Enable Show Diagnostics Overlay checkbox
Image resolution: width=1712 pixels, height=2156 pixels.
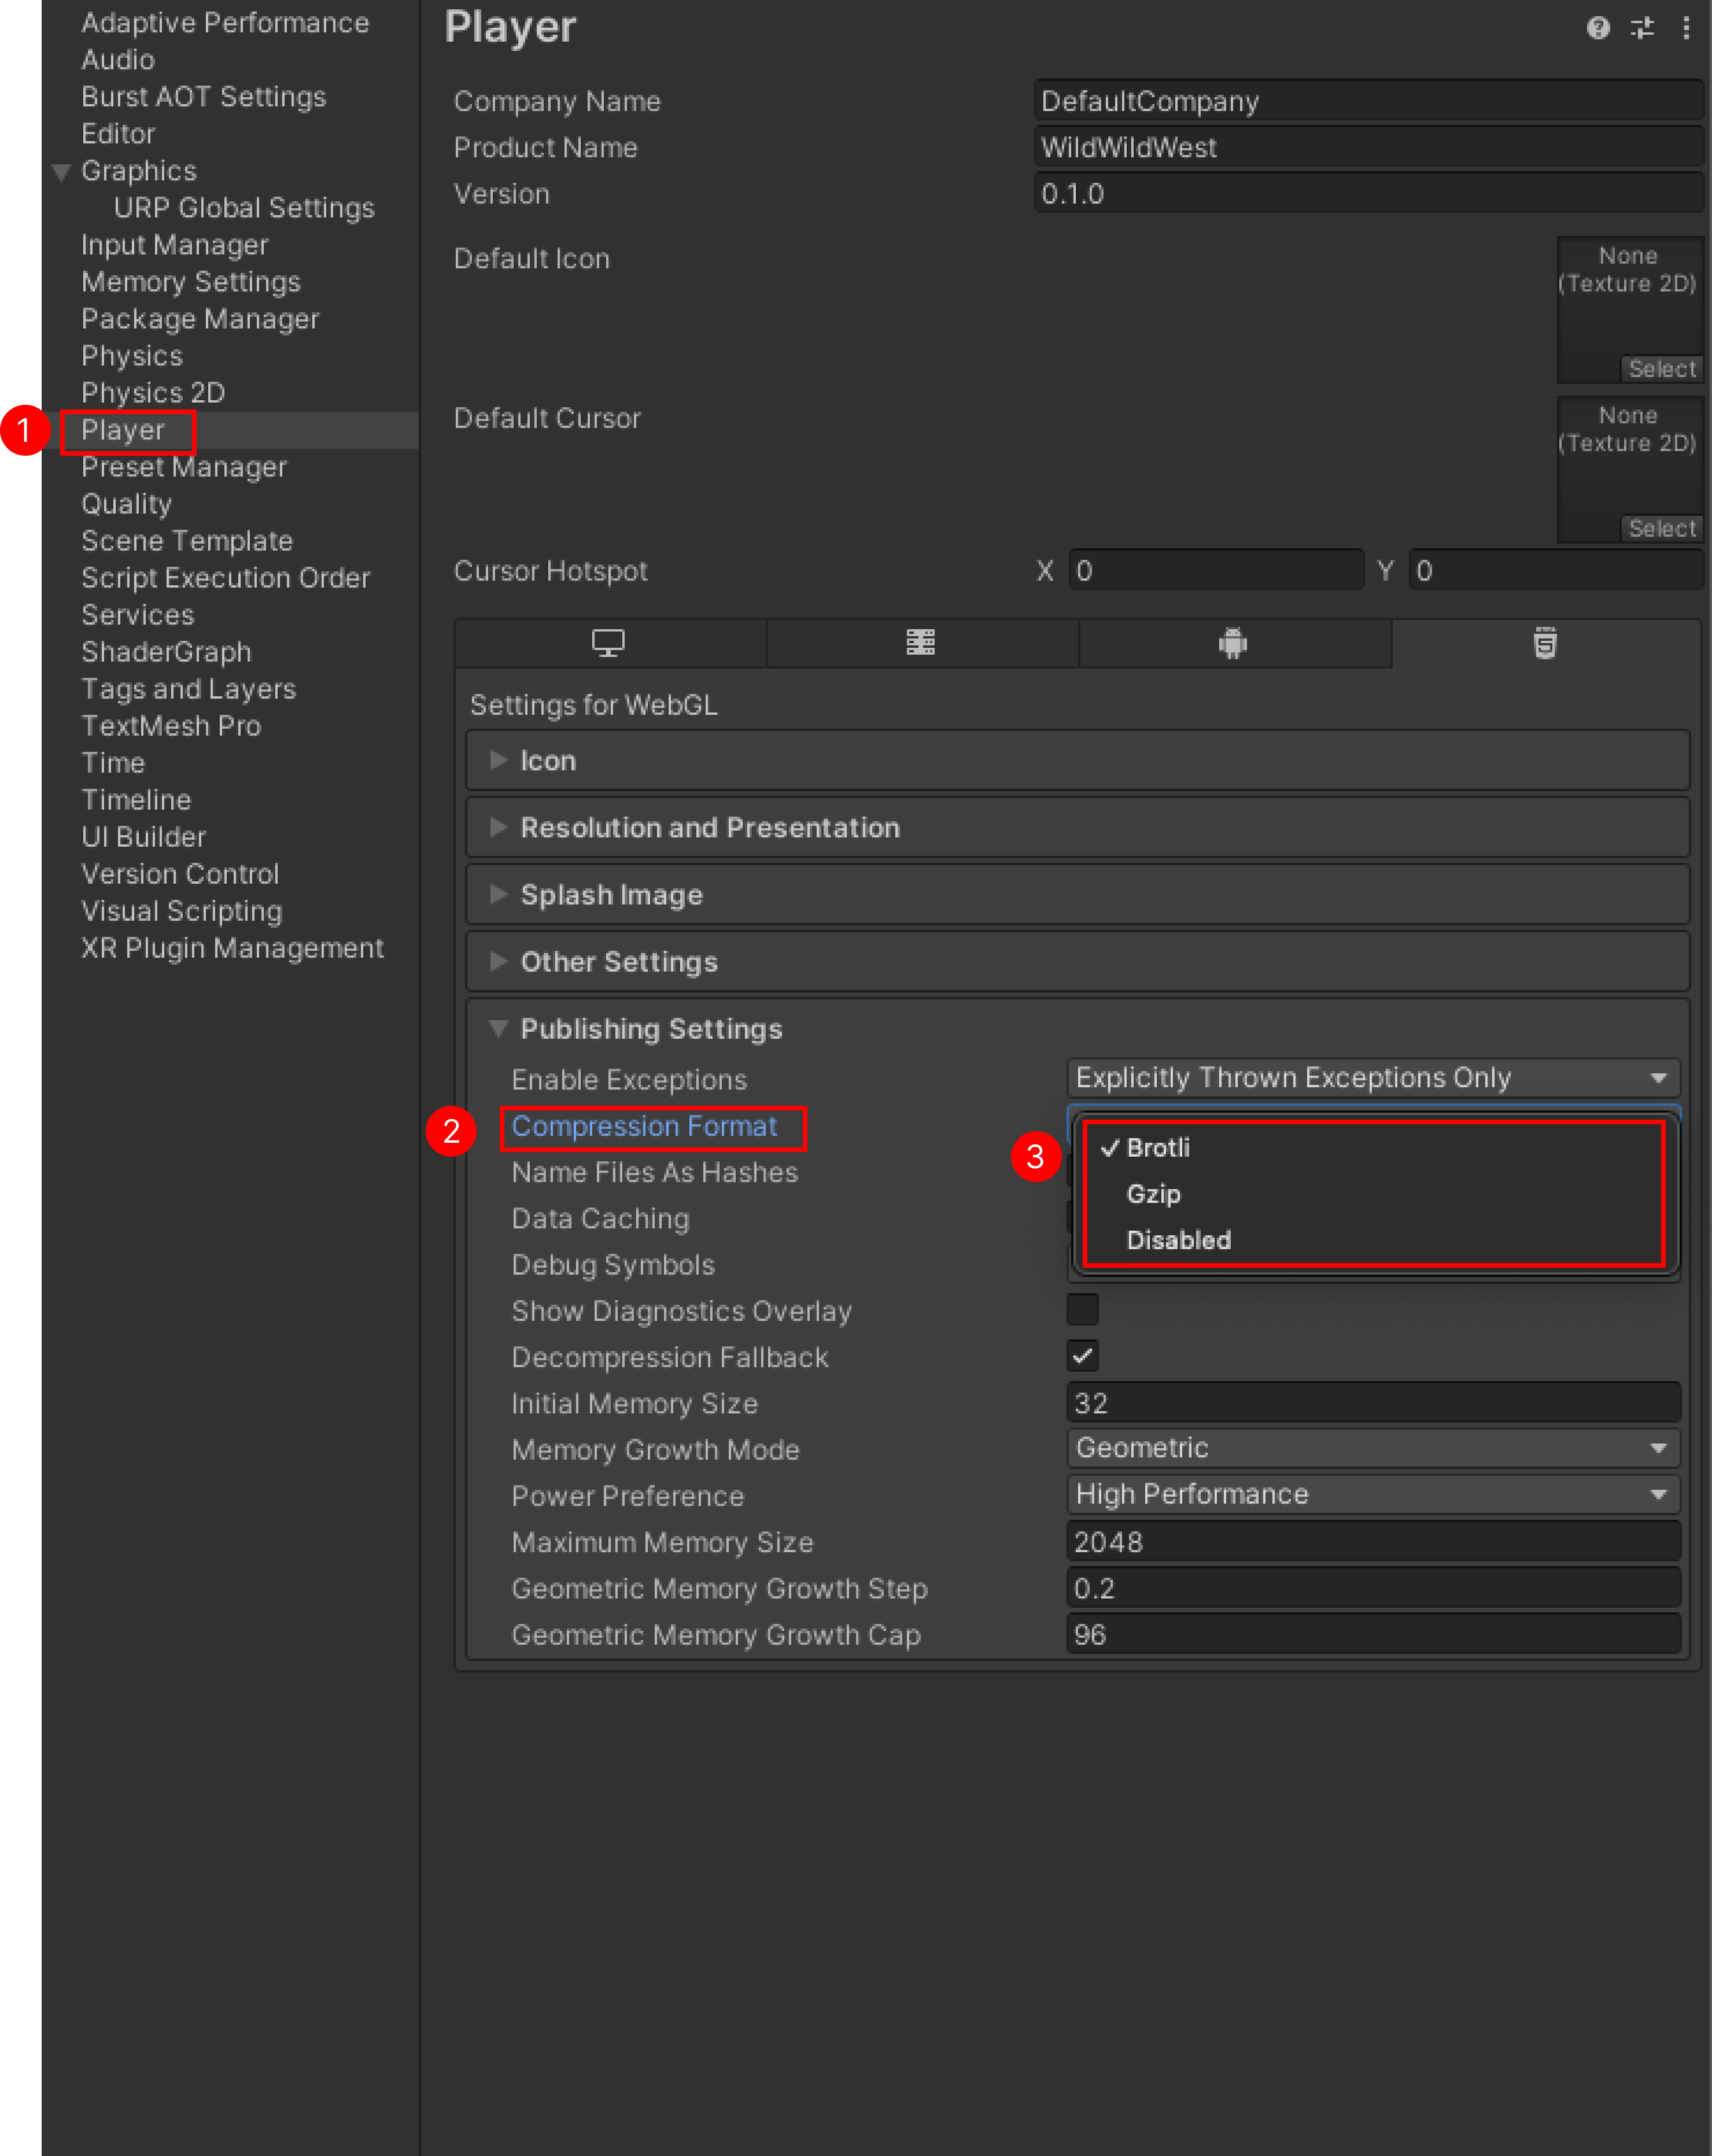1082,1310
